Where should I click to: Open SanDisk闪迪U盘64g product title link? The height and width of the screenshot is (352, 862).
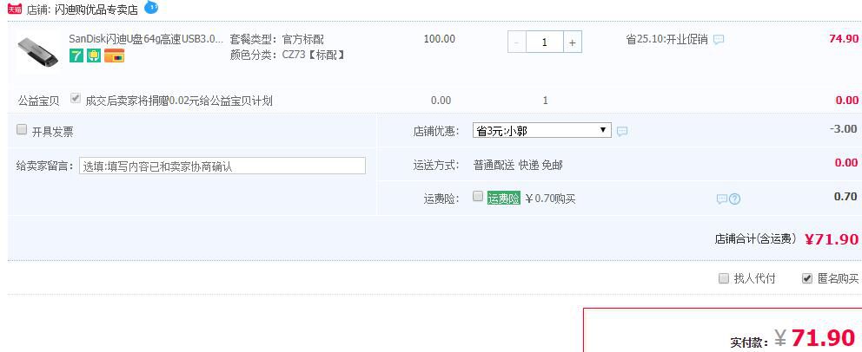(146, 39)
